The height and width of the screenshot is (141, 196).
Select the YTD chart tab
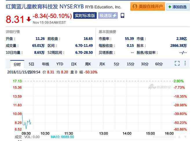click(x=60, y=64)
